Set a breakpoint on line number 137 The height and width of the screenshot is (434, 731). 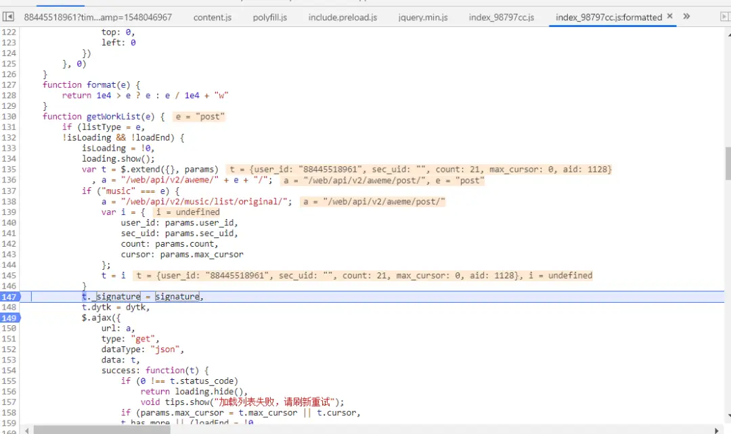(x=9, y=191)
